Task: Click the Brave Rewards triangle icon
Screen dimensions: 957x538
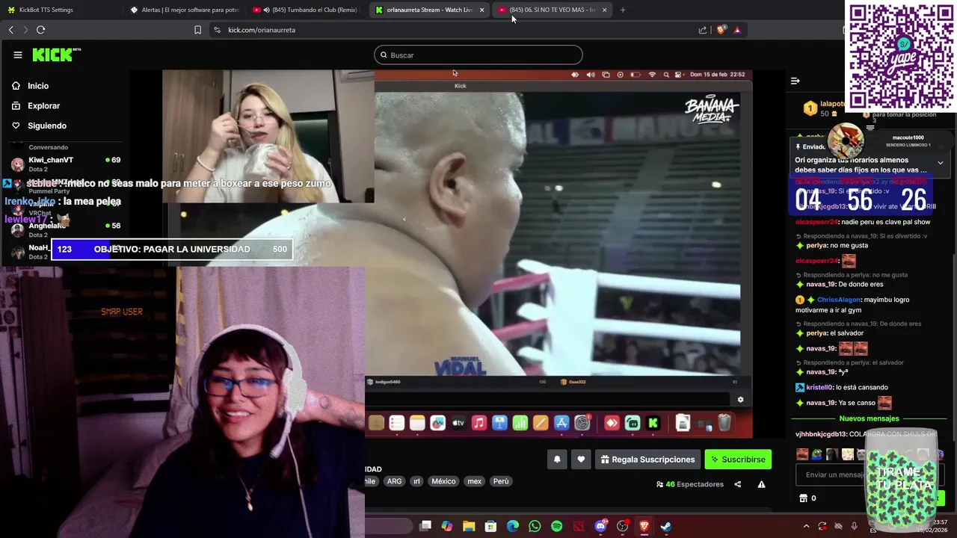Action: 737,30
